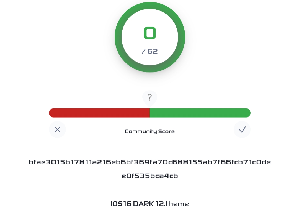Upvote using the checkmark icon
299x215 pixels.
(242, 129)
